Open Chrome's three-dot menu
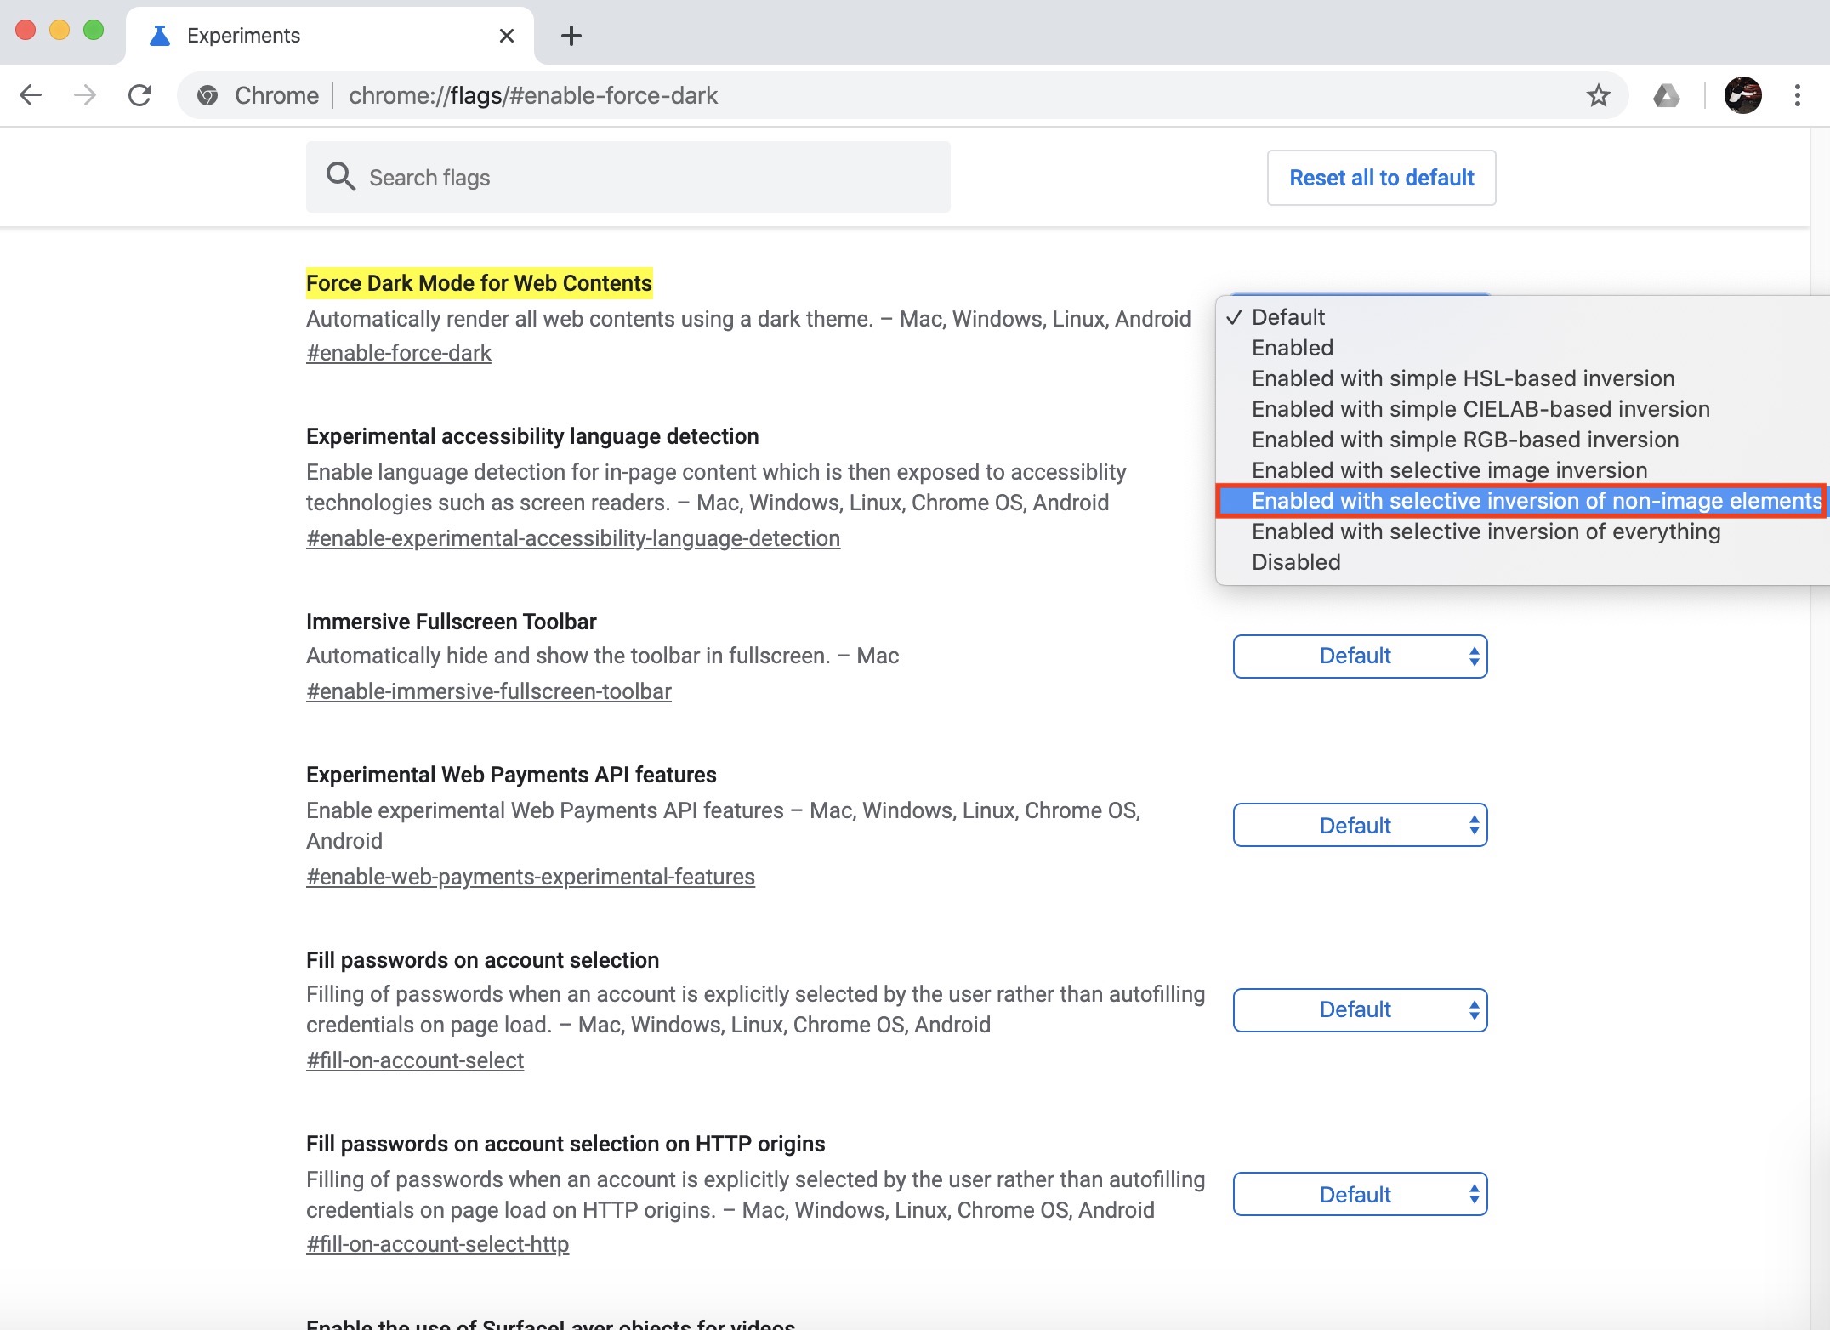Viewport: 1830px width, 1330px height. tap(1797, 95)
